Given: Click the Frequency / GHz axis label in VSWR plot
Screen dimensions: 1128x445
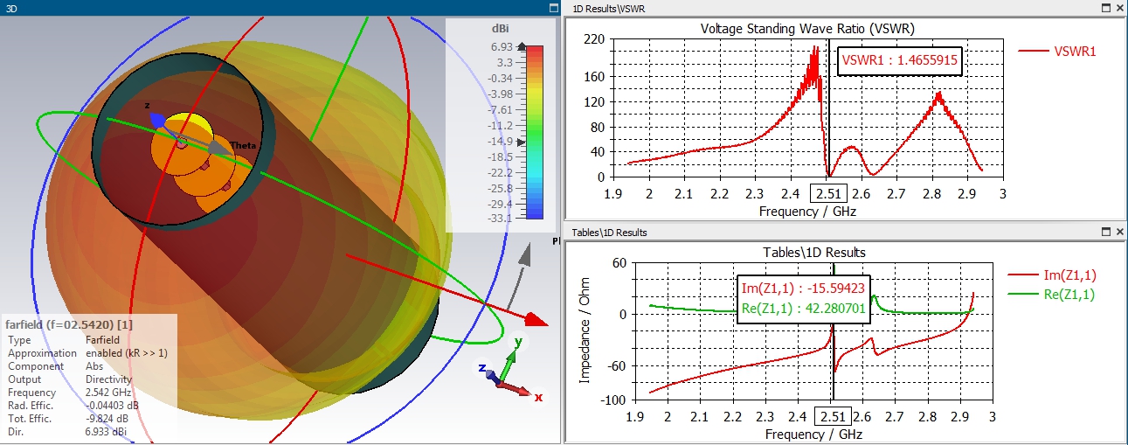Looking at the screenshot, I should (803, 212).
